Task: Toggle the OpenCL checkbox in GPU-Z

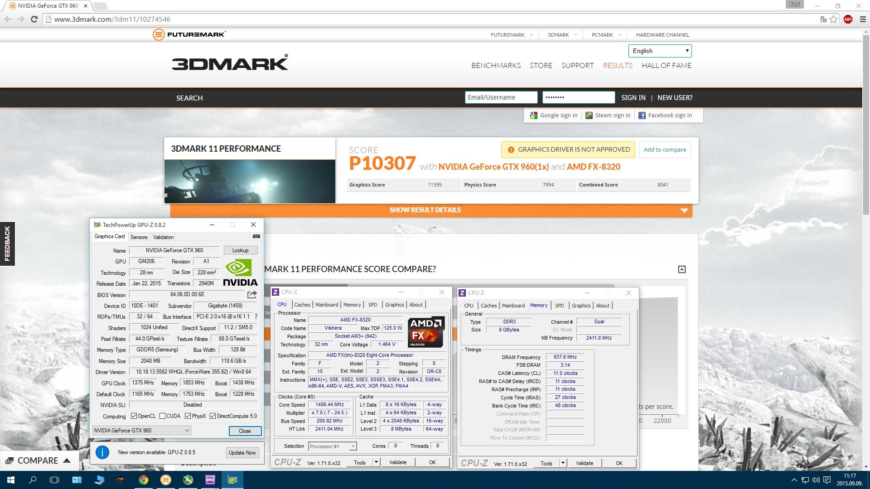Action: tap(134, 416)
